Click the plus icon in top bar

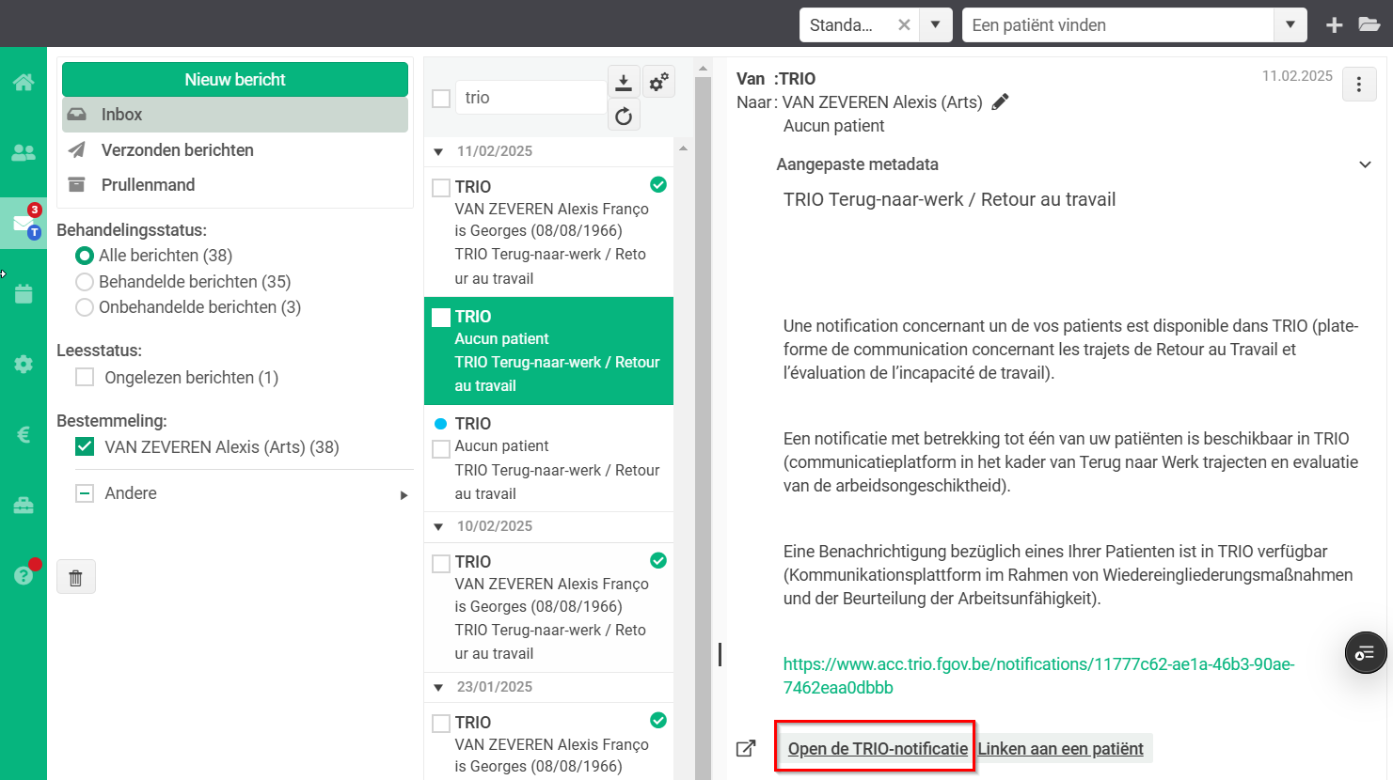1334,25
